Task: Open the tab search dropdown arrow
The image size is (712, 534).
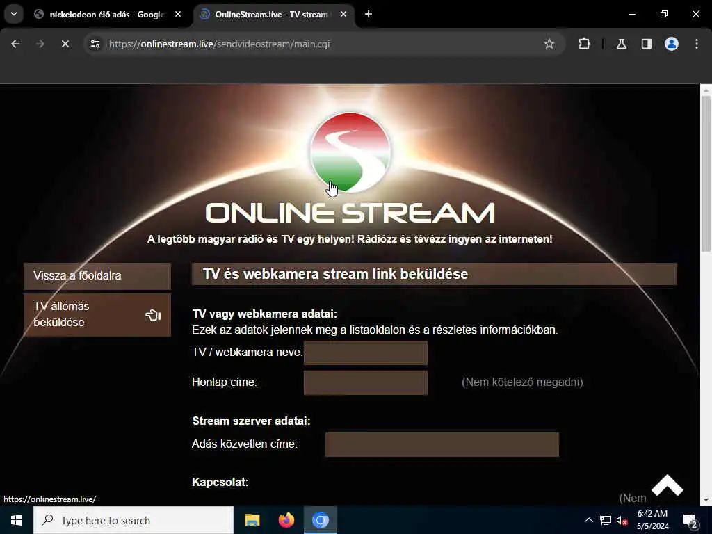Action: point(14,14)
